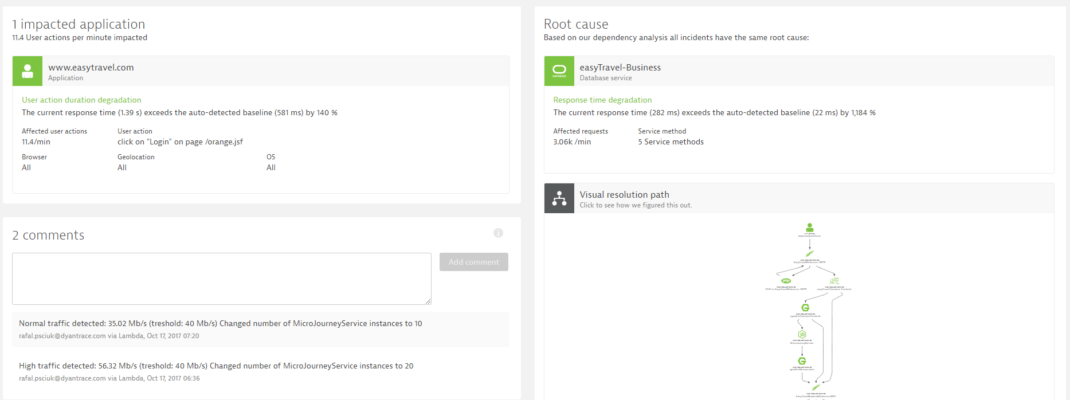Expand the Visual resolution path heading

624,195
